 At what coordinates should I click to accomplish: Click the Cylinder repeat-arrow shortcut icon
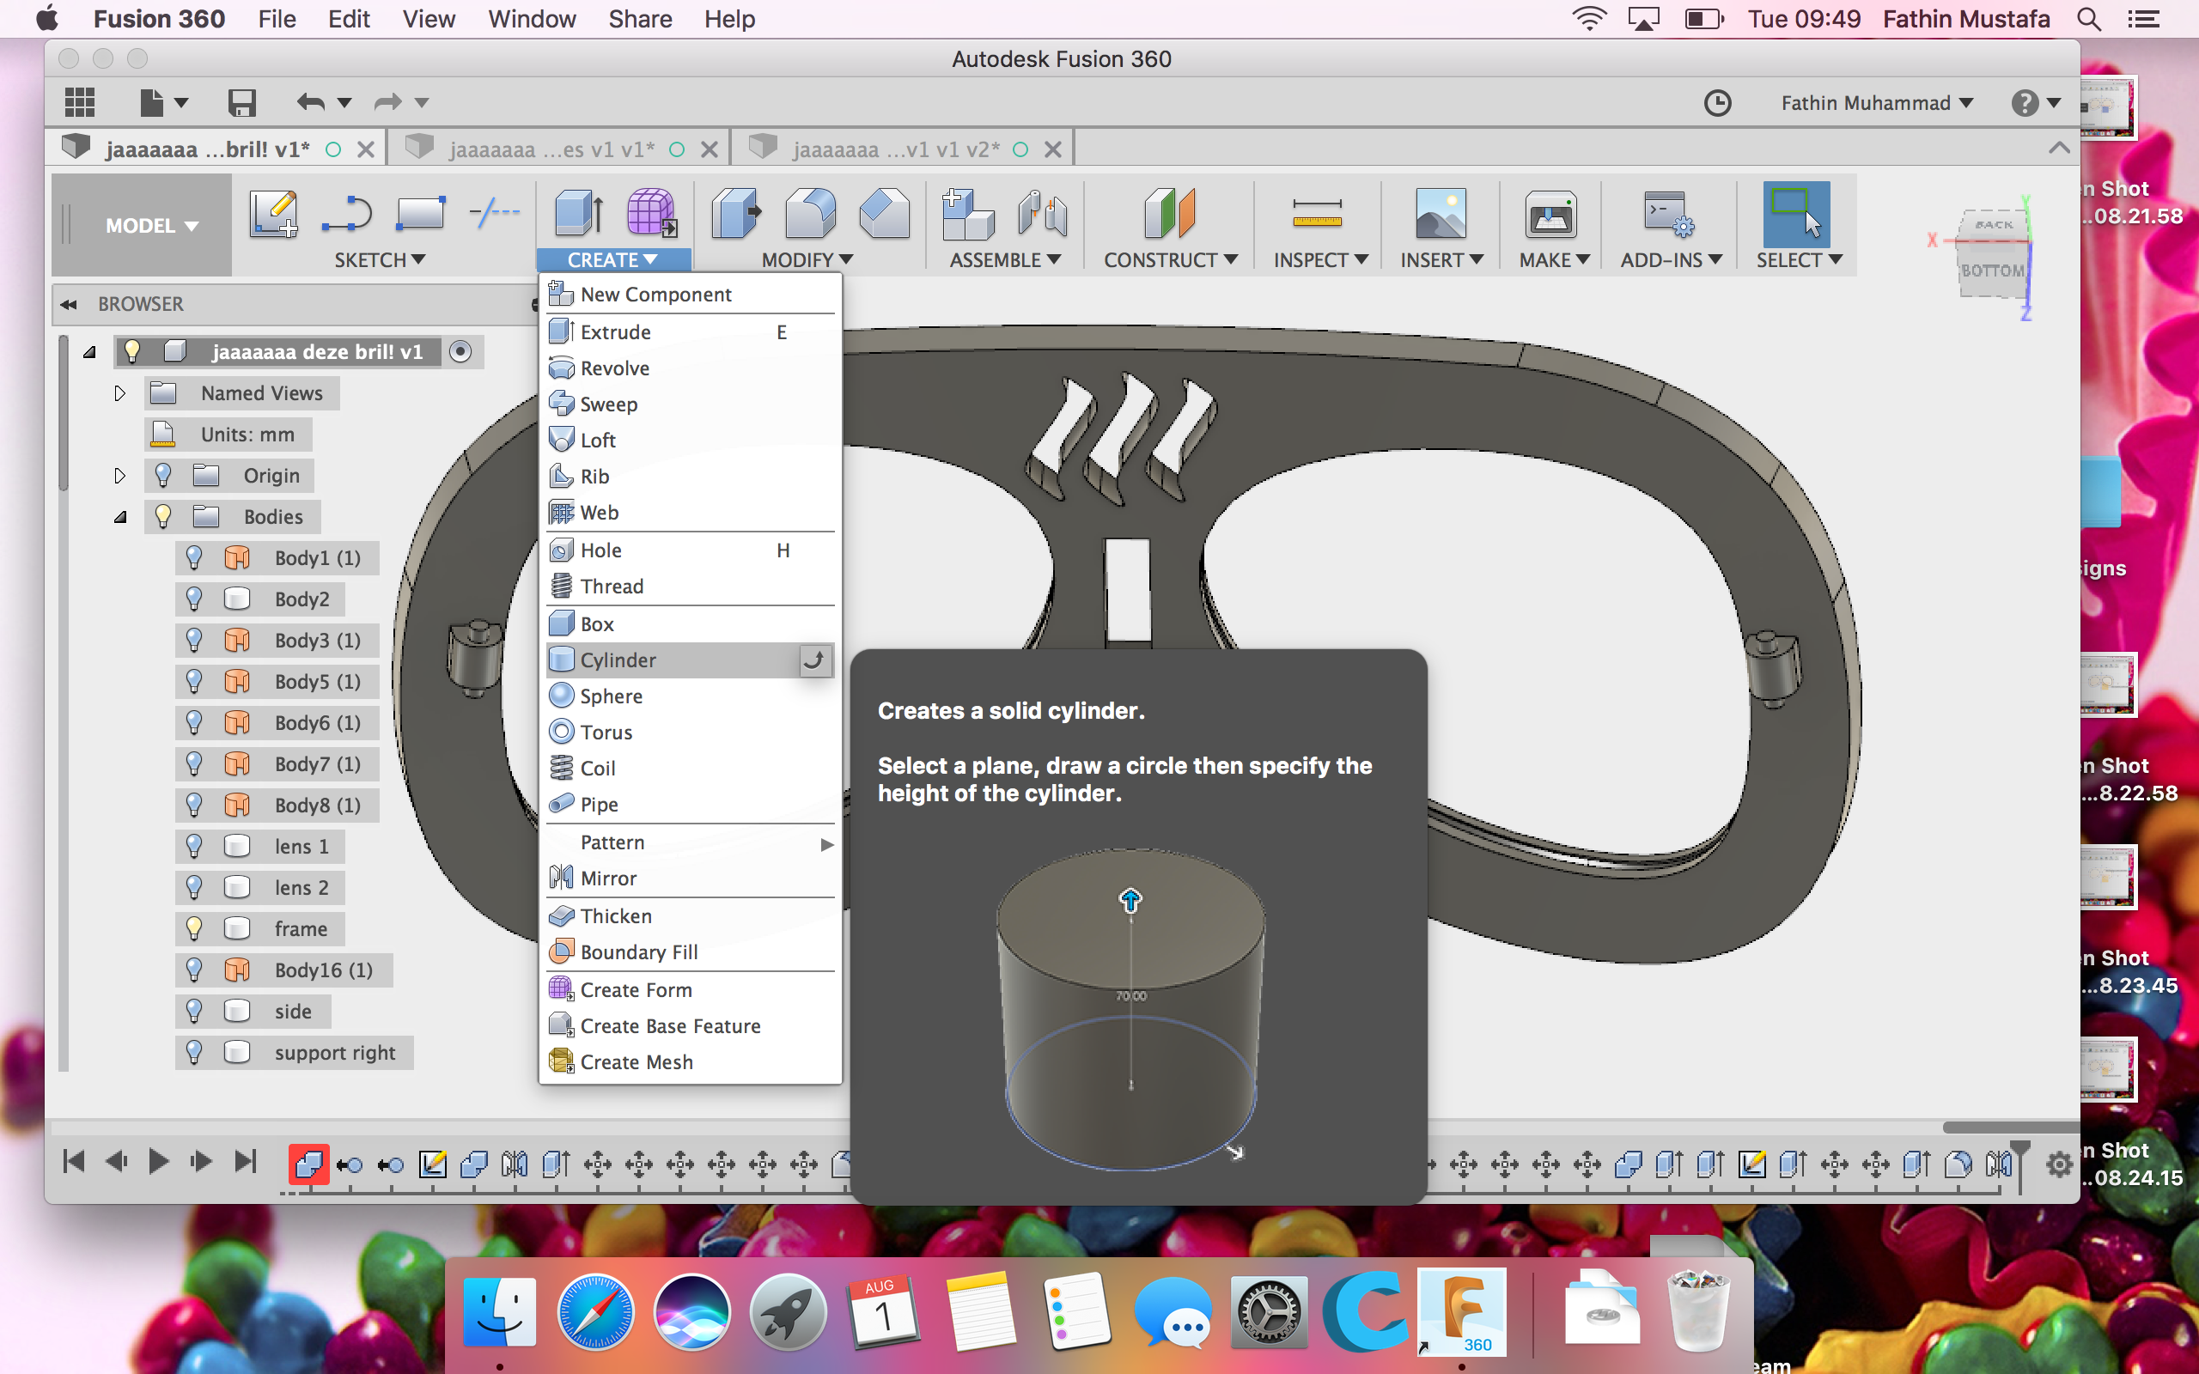click(815, 660)
